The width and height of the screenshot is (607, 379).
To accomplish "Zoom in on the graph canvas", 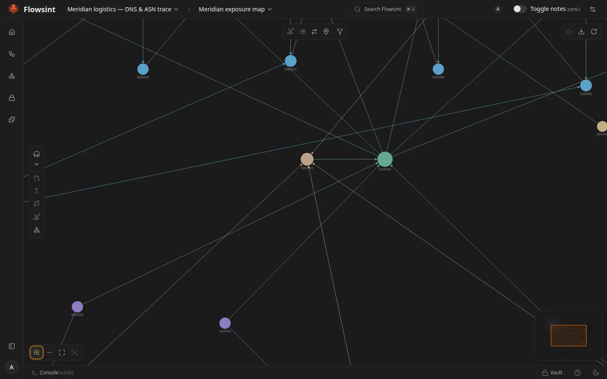I will click(37, 352).
